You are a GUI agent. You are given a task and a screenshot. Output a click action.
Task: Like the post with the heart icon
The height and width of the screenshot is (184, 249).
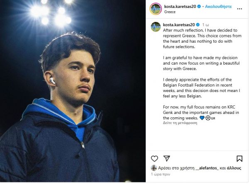(154, 158)
